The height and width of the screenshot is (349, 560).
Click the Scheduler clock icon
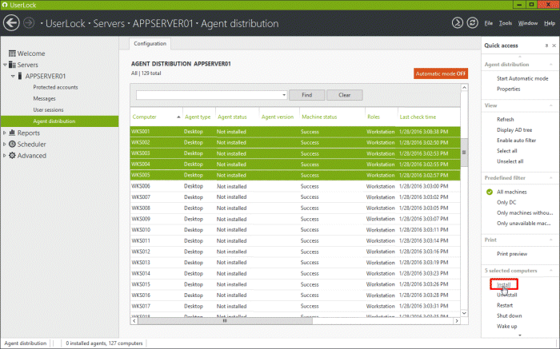(x=12, y=145)
